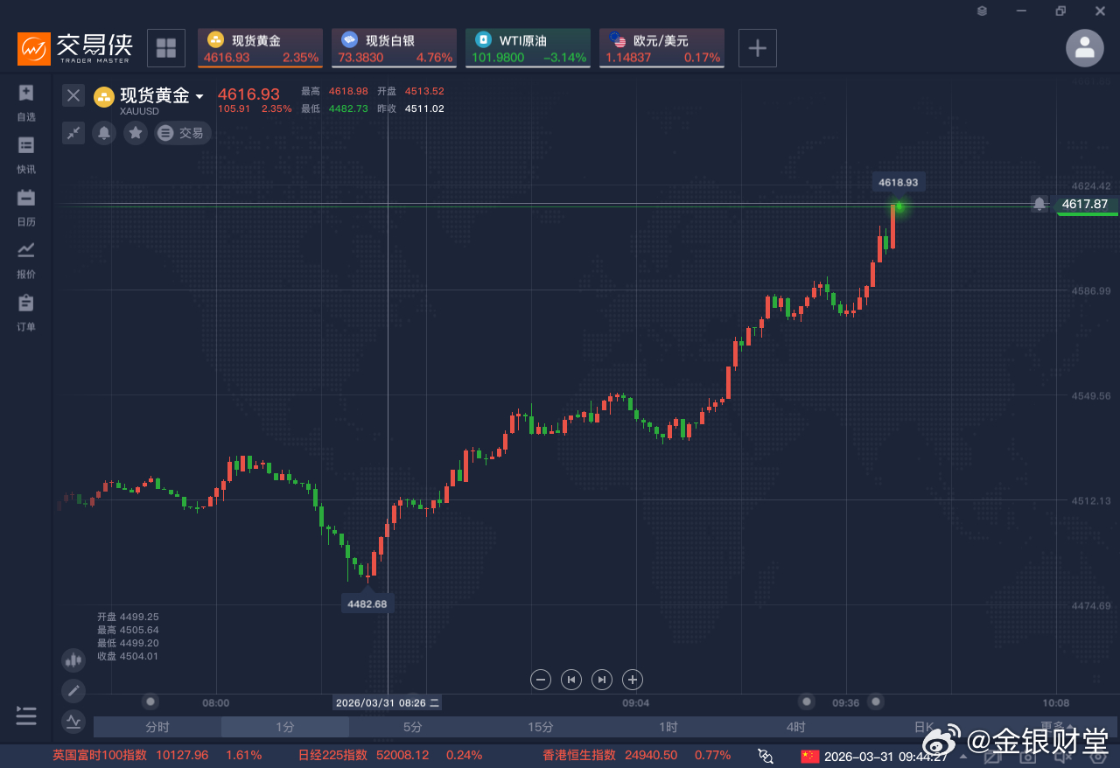Add a new instrument with the plus button
This screenshot has height=768, width=1120.
[x=757, y=48]
